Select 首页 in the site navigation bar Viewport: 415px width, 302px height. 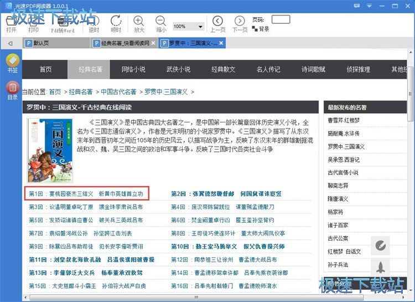[45, 69]
